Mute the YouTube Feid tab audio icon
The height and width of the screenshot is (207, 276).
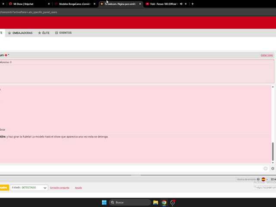tap(181, 4)
